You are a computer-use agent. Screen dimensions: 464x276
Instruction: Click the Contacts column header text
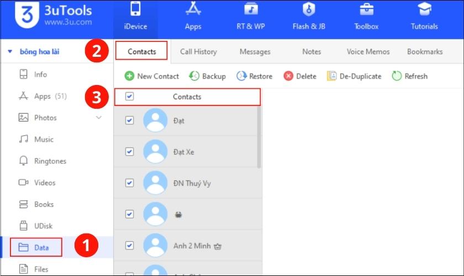tap(187, 97)
